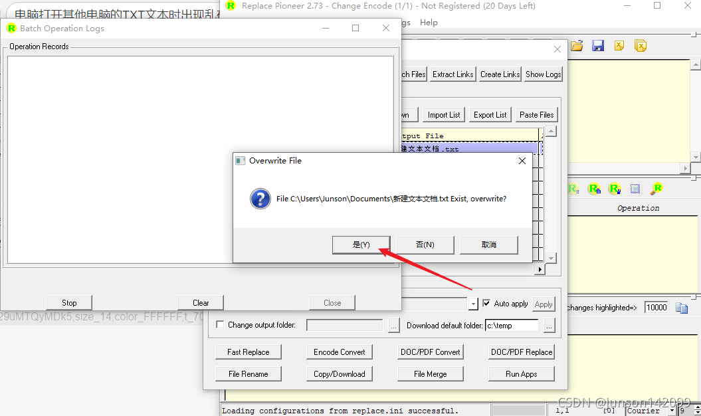Click file list scrollbar up arrow
The image size is (701, 416).
click(x=551, y=131)
